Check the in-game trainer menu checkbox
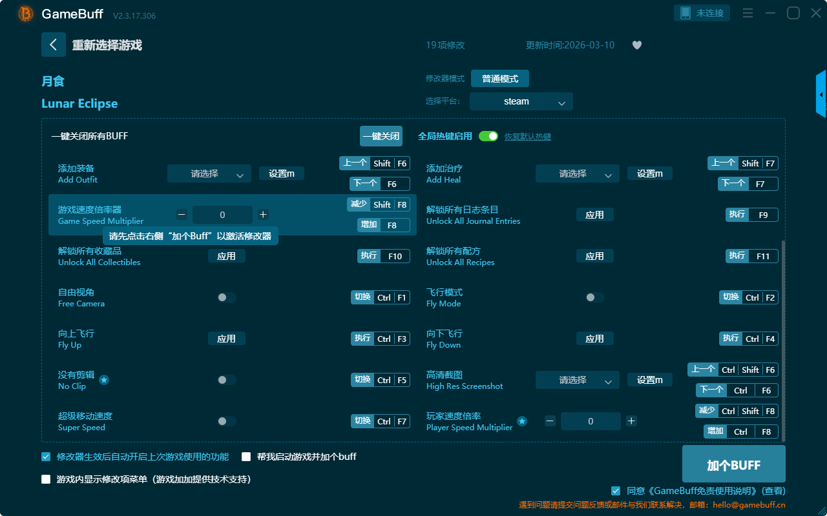 coord(46,479)
